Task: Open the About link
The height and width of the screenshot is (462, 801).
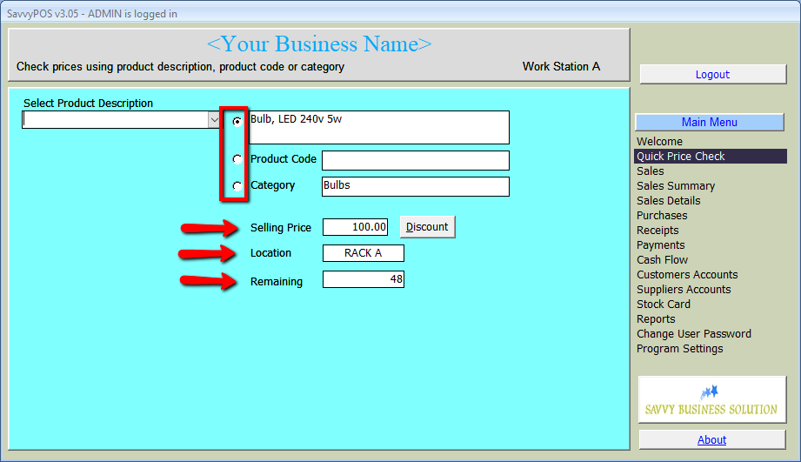Action: [711, 439]
